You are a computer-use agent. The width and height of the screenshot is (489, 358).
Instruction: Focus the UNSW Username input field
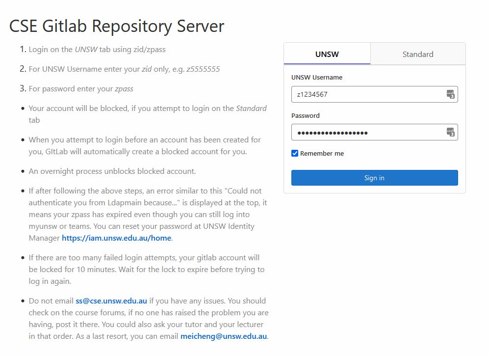pos(375,94)
